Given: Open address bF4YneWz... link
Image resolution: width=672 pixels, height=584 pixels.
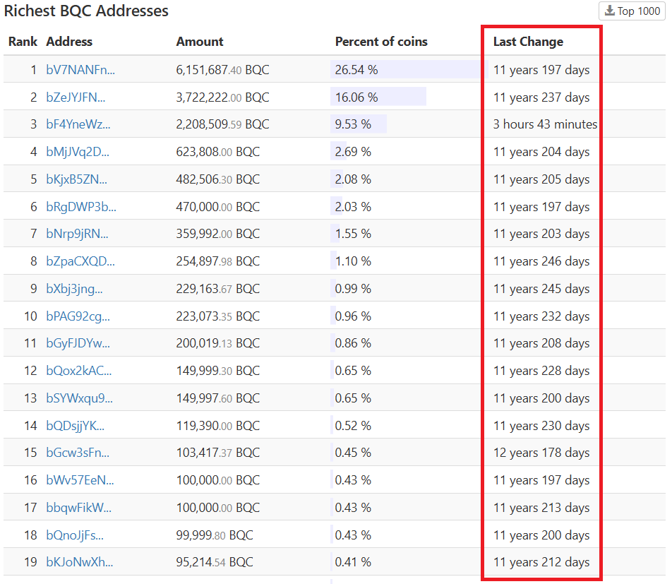Looking at the screenshot, I should [78, 124].
